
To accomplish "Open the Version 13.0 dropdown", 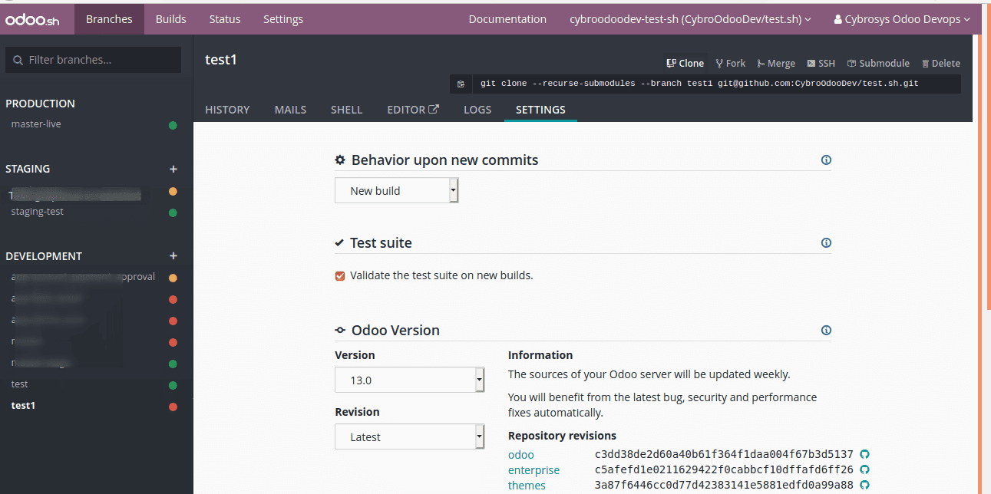I will pyautogui.click(x=409, y=380).
